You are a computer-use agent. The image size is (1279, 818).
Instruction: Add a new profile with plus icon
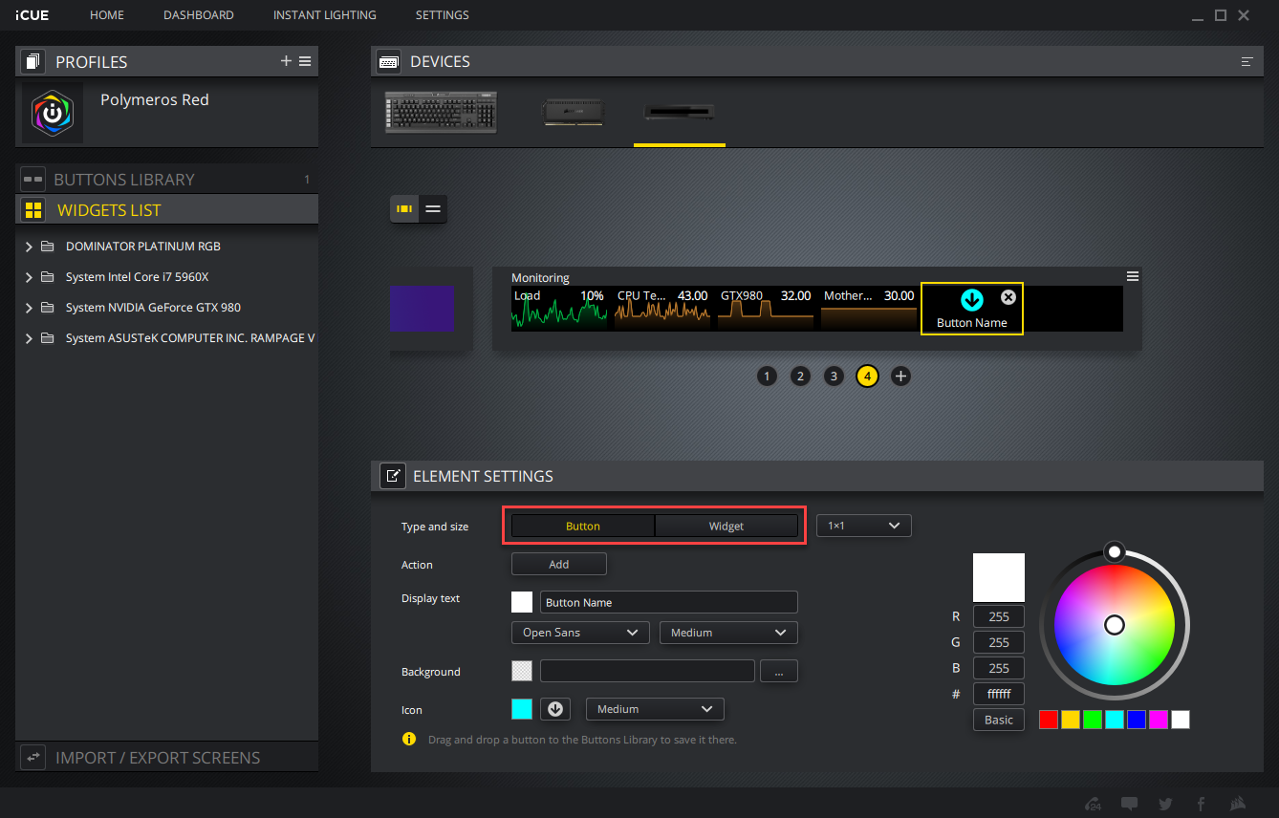point(286,61)
